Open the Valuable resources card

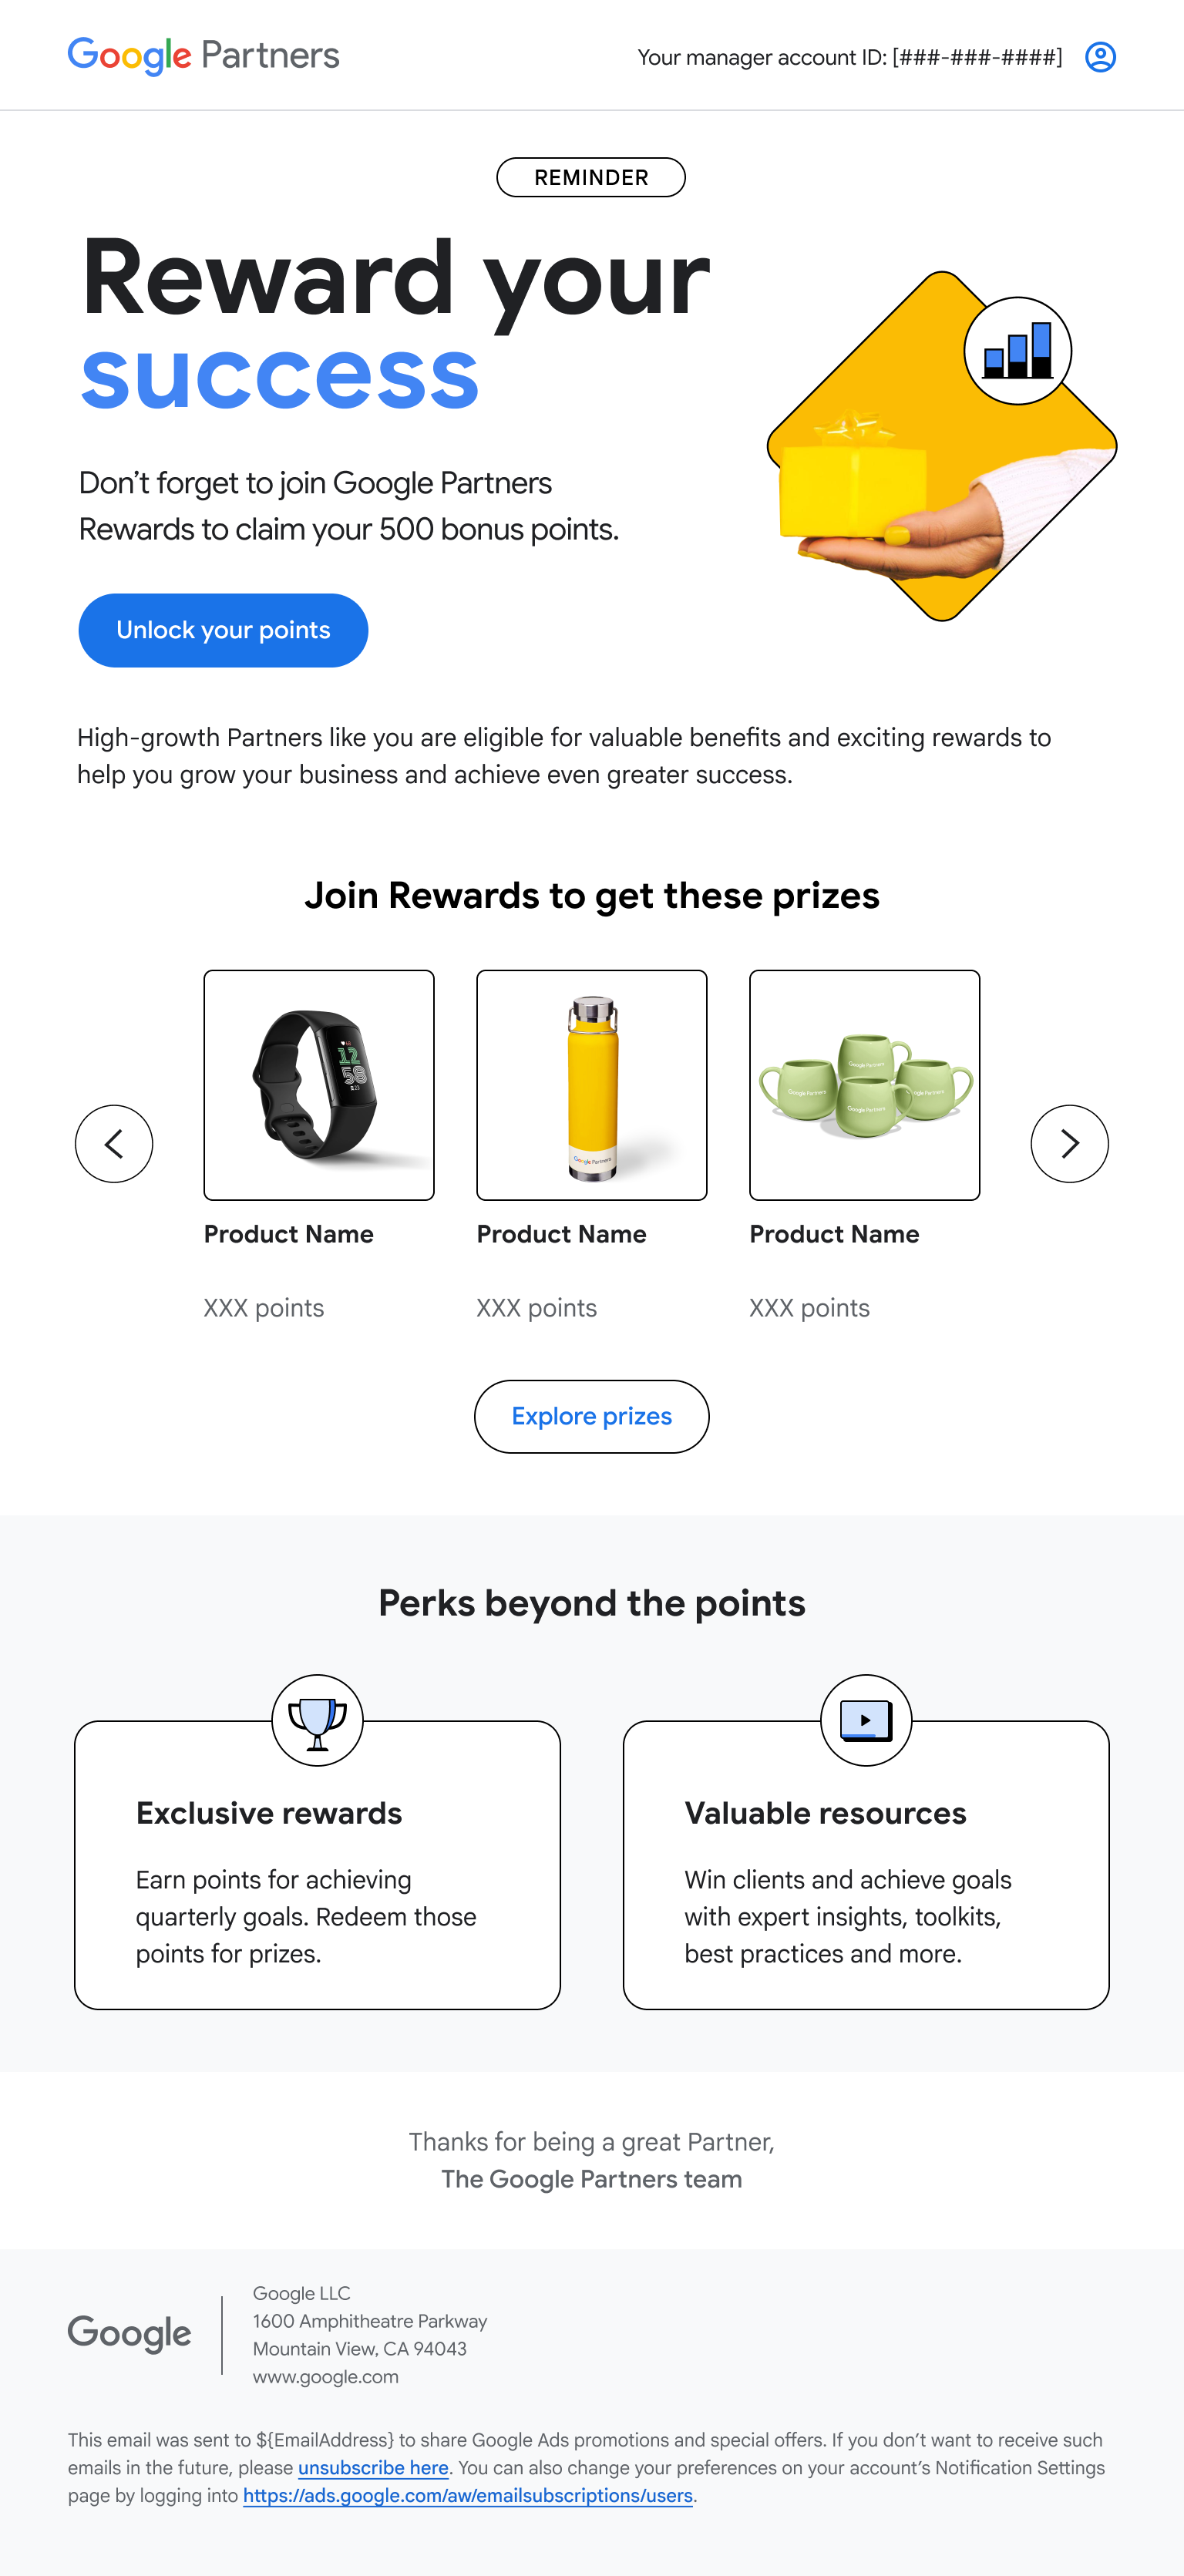[865, 1880]
